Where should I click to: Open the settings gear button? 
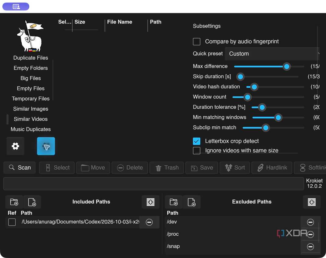click(x=15, y=146)
